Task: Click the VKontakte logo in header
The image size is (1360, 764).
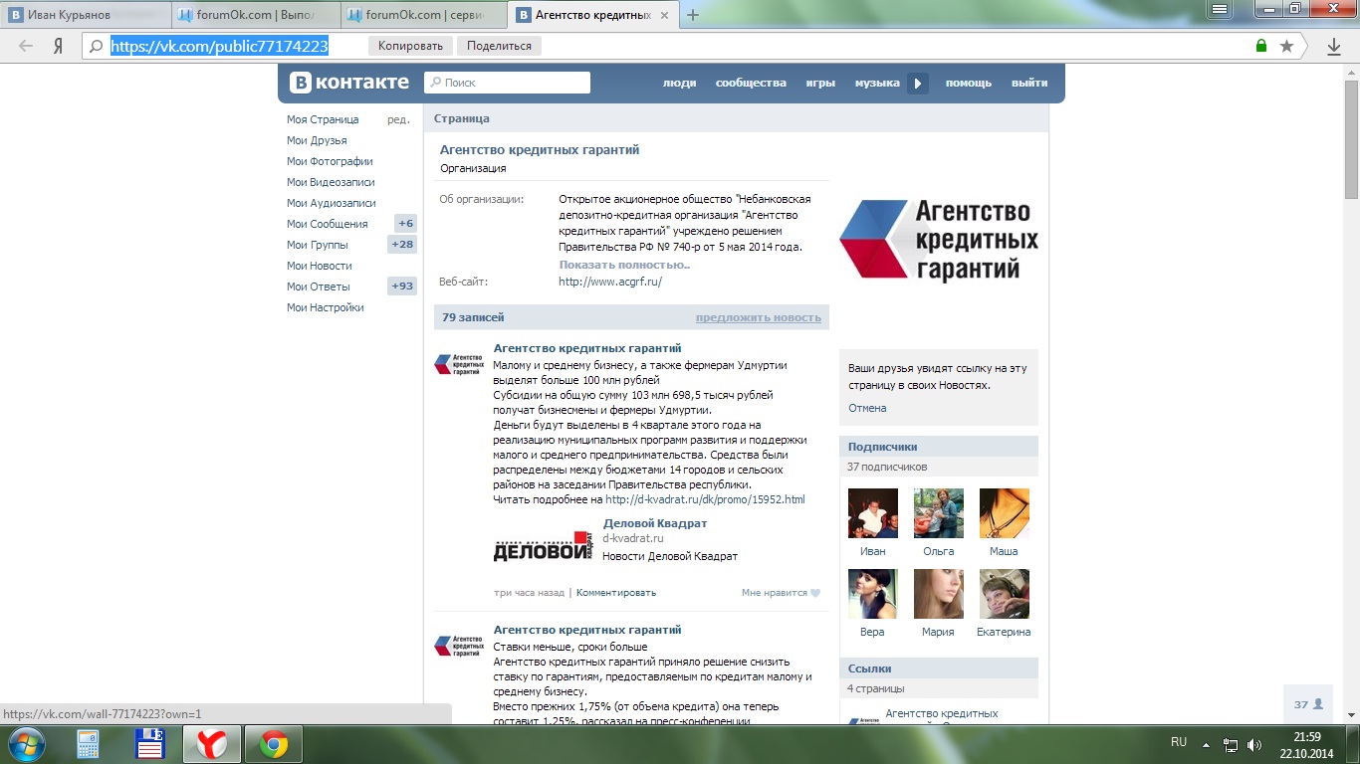Action: click(349, 83)
